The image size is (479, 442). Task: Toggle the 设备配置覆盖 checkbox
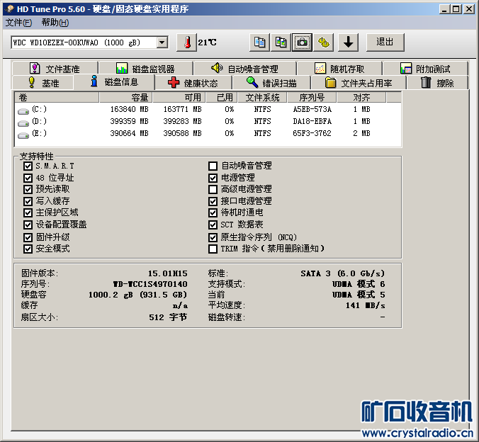click(x=28, y=225)
